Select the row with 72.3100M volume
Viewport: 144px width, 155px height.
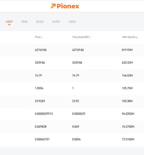[x=72, y=139]
